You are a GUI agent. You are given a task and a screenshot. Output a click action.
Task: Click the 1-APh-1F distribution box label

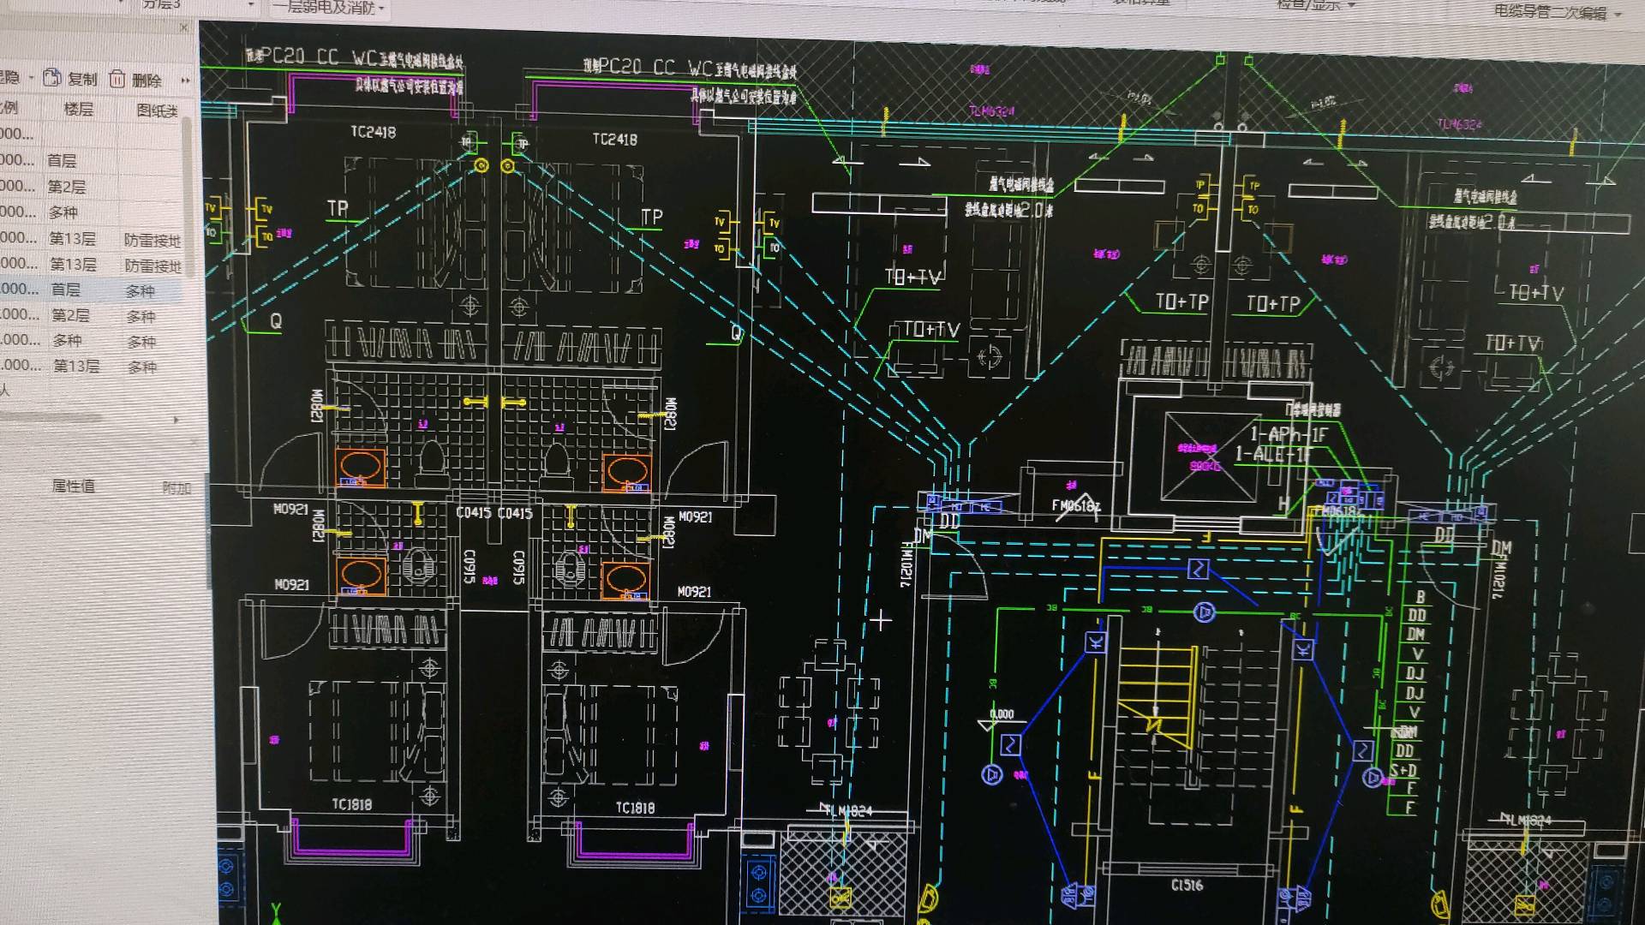point(1288,434)
